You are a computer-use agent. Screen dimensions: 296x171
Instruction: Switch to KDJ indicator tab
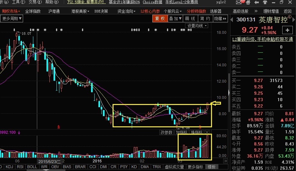coord(9,167)
